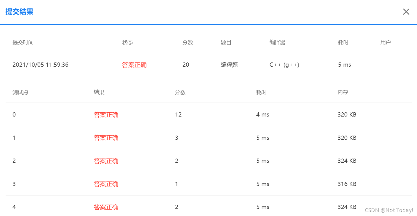Select the 状态 column header
The width and height of the screenshot is (417, 216).
[x=128, y=42]
